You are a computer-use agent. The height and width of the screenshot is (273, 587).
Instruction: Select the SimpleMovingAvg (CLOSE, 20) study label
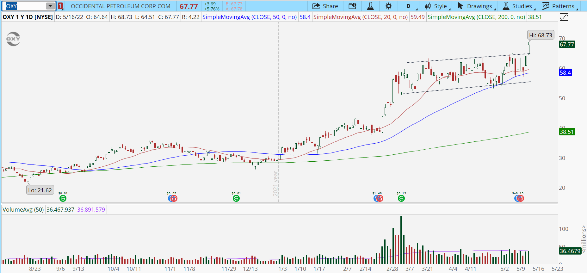361,17
